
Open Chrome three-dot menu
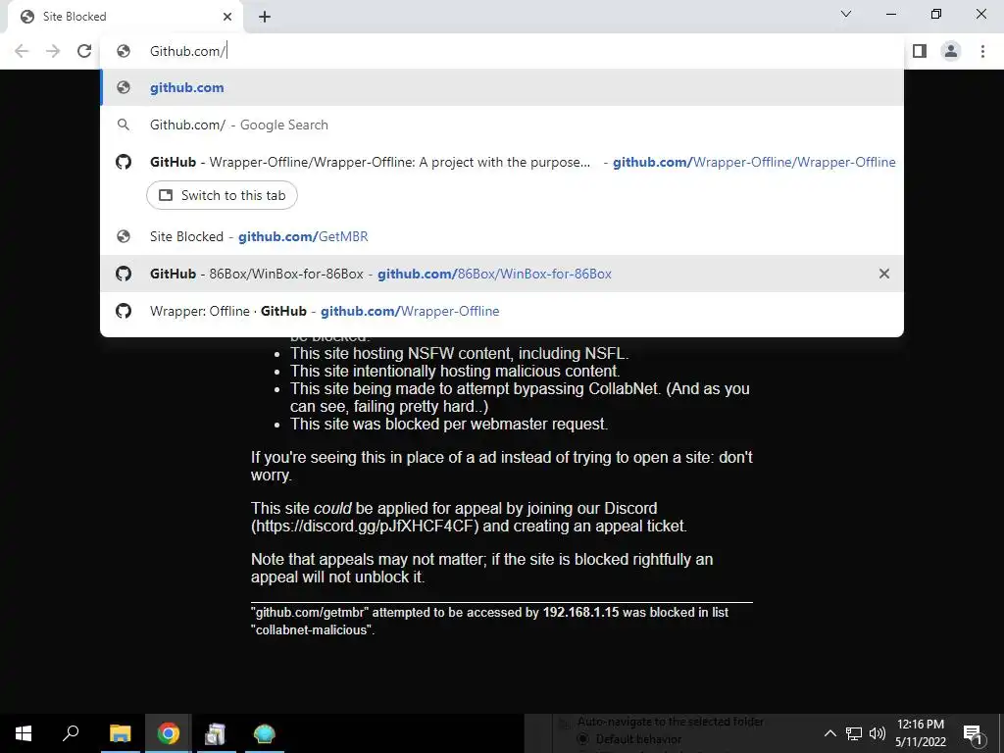[982, 51]
